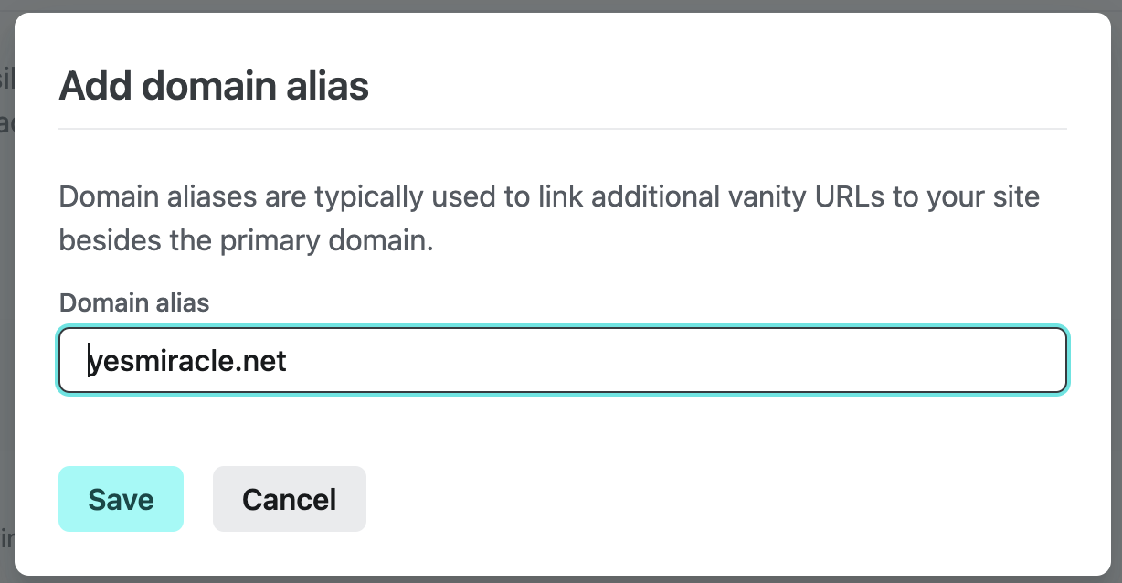Click empty right end of alias input
Viewport: 1122px width, 583px height.
[x=1005, y=361]
